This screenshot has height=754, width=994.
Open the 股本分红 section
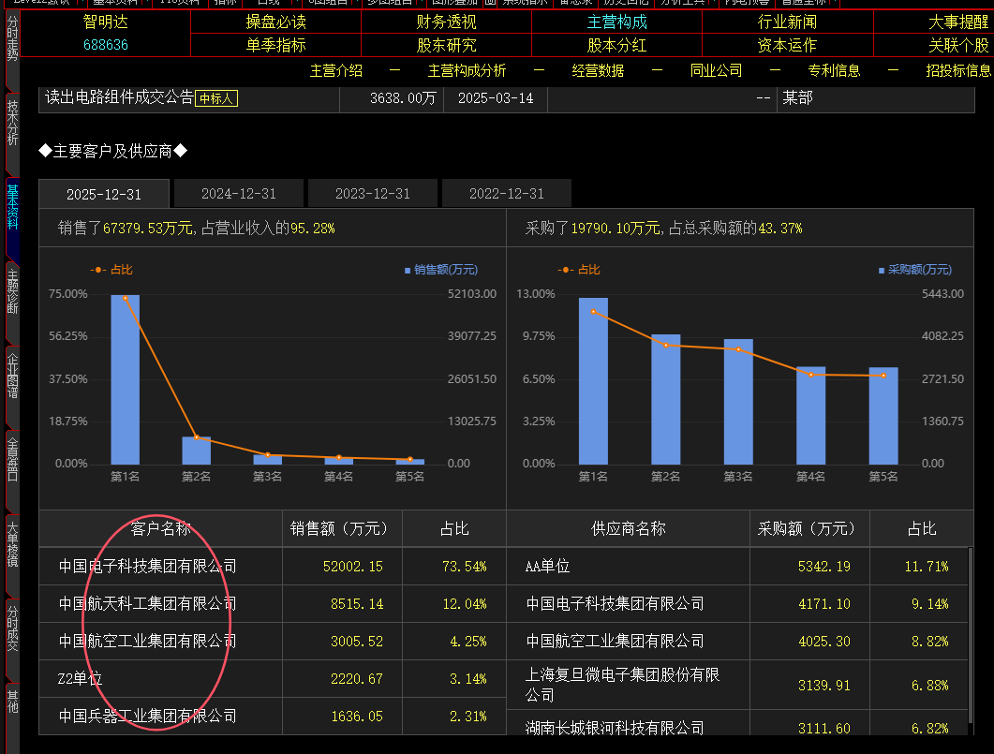(616, 46)
